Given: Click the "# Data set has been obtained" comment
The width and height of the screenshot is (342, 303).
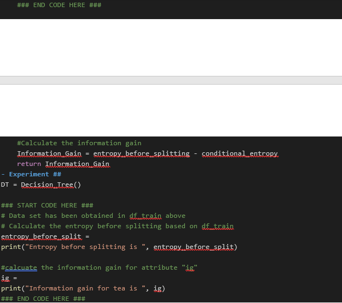Looking at the screenshot, I should tap(93, 216).
